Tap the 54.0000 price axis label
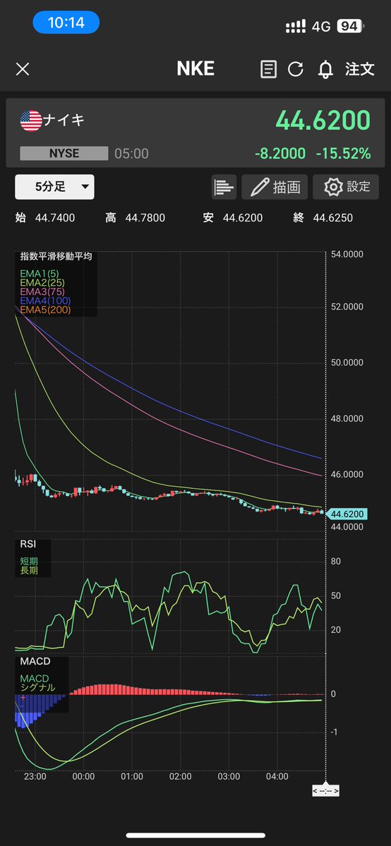The width and height of the screenshot is (391, 846). 347,254
